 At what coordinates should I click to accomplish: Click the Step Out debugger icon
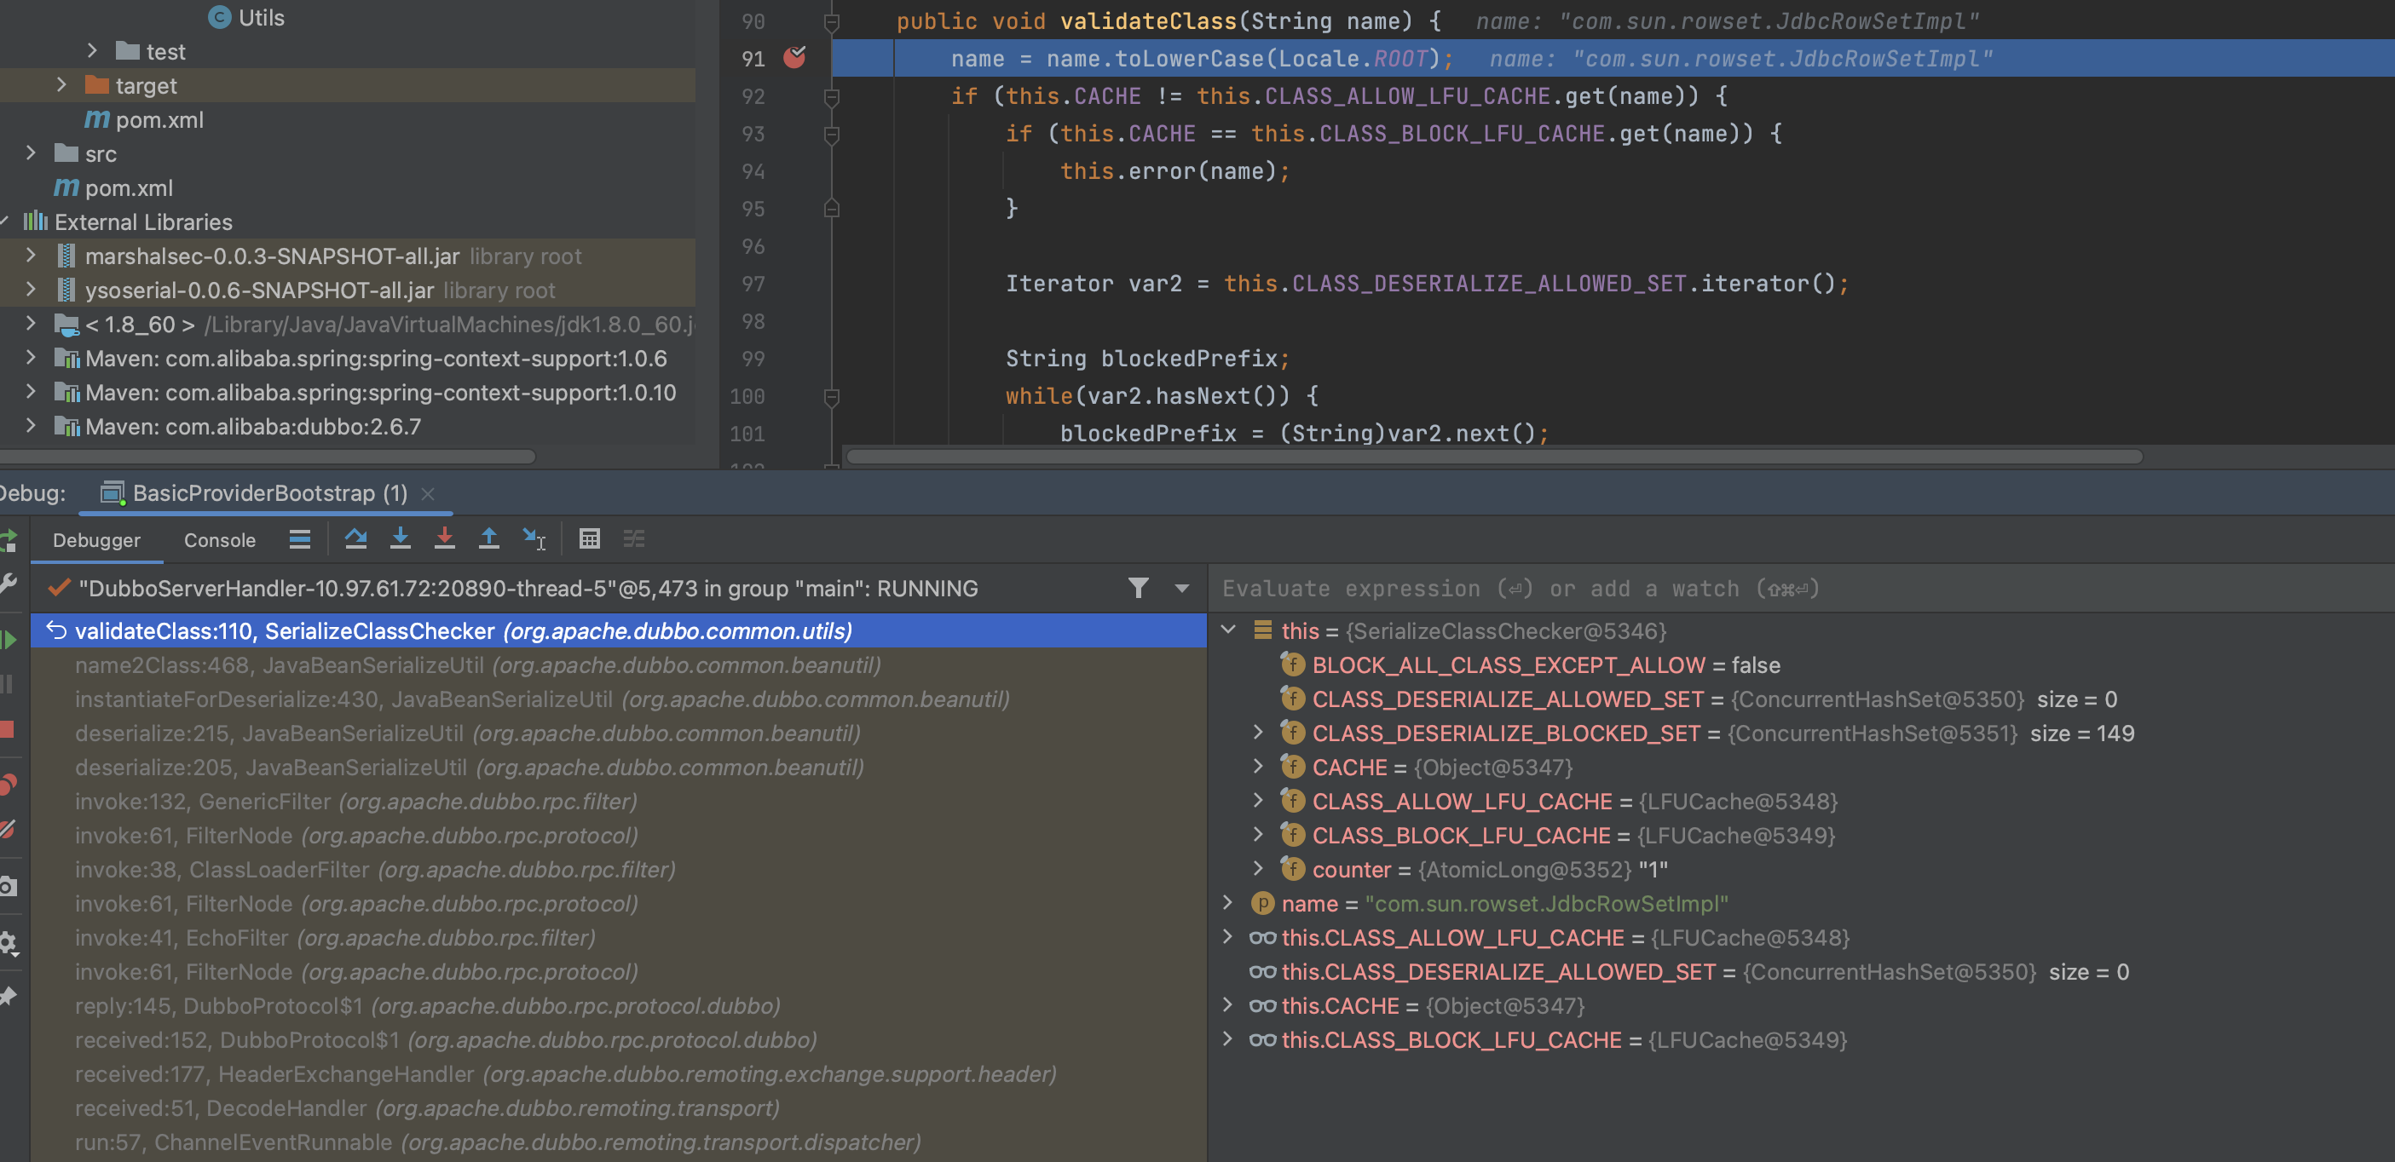[489, 539]
